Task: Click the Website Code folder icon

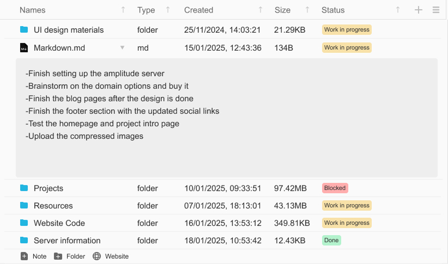Action: pyautogui.click(x=24, y=223)
